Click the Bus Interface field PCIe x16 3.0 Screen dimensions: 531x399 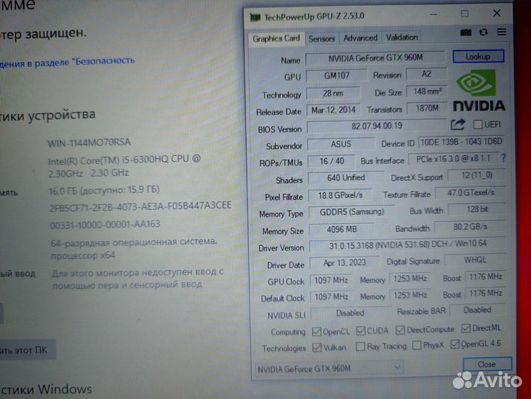pos(453,159)
